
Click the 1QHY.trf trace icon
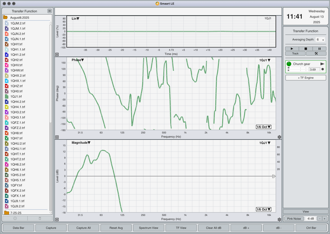6,44
